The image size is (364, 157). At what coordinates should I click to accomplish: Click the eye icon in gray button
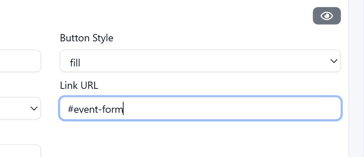click(x=327, y=16)
